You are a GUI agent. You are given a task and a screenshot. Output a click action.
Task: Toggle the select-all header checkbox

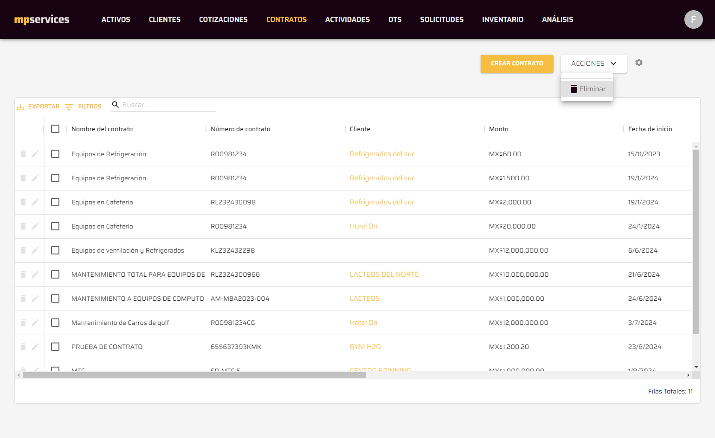(x=55, y=129)
